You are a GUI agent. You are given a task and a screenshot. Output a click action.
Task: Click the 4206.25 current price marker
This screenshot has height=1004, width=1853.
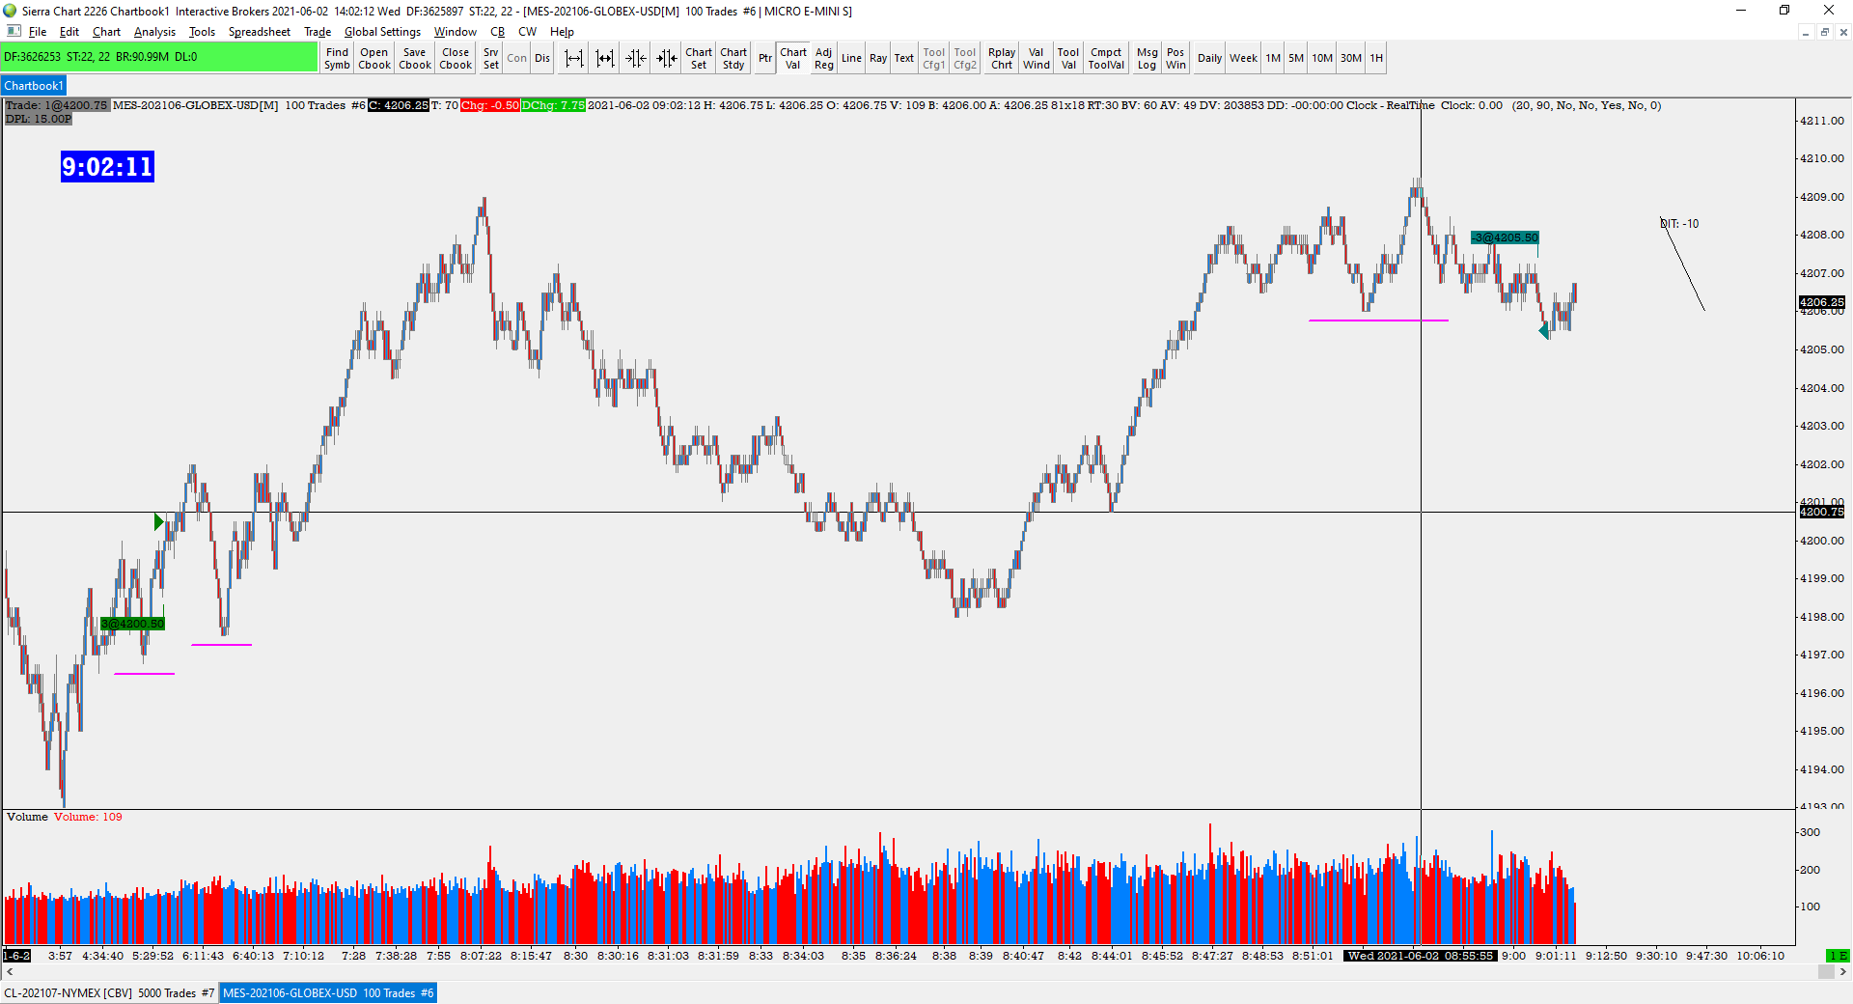[x=1821, y=302]
